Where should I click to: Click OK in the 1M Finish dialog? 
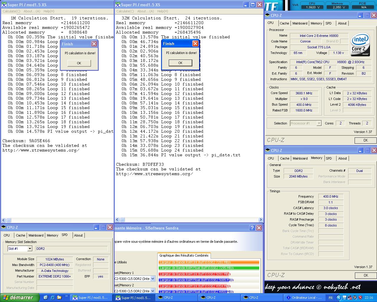(79, 63)
